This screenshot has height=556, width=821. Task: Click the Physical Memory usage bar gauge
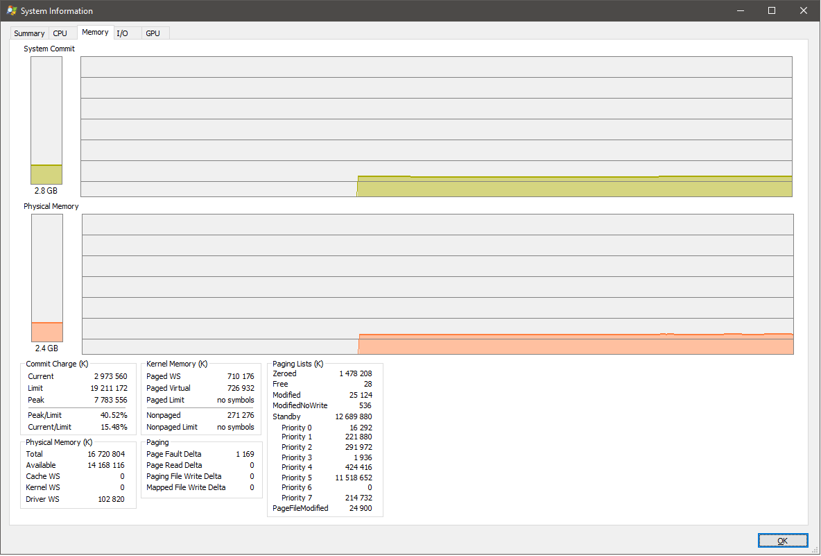[47, 278]
